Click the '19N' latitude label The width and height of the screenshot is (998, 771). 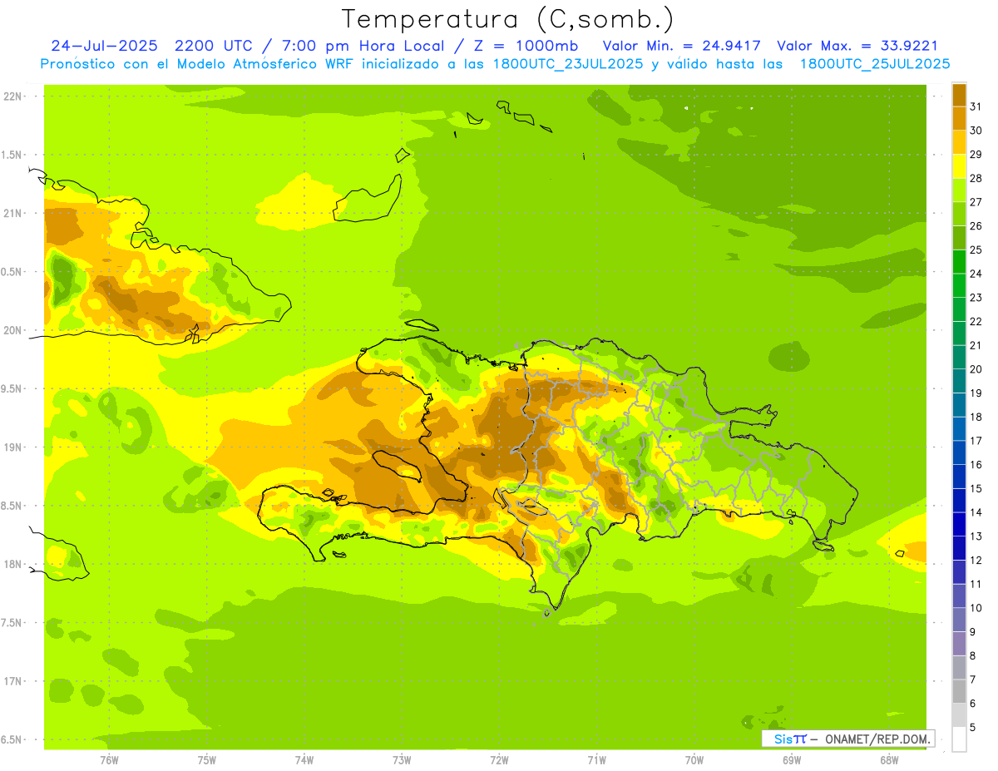click(12, 447)
